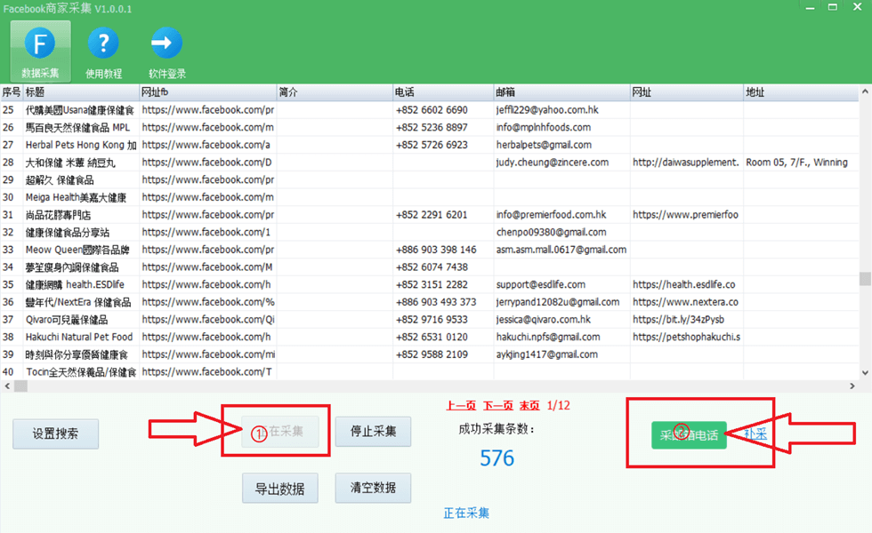This screenshot has width=872, height=533.
Task: Click the horizontal scrollbar right arrow
Action: 852,386
